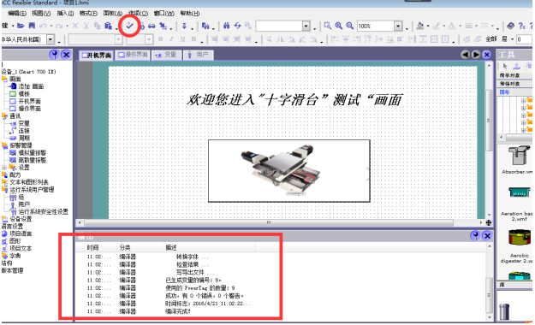Click the paste clipboard icon
The height and width of the screenshot is (325, 535).
tap(108, 26)
